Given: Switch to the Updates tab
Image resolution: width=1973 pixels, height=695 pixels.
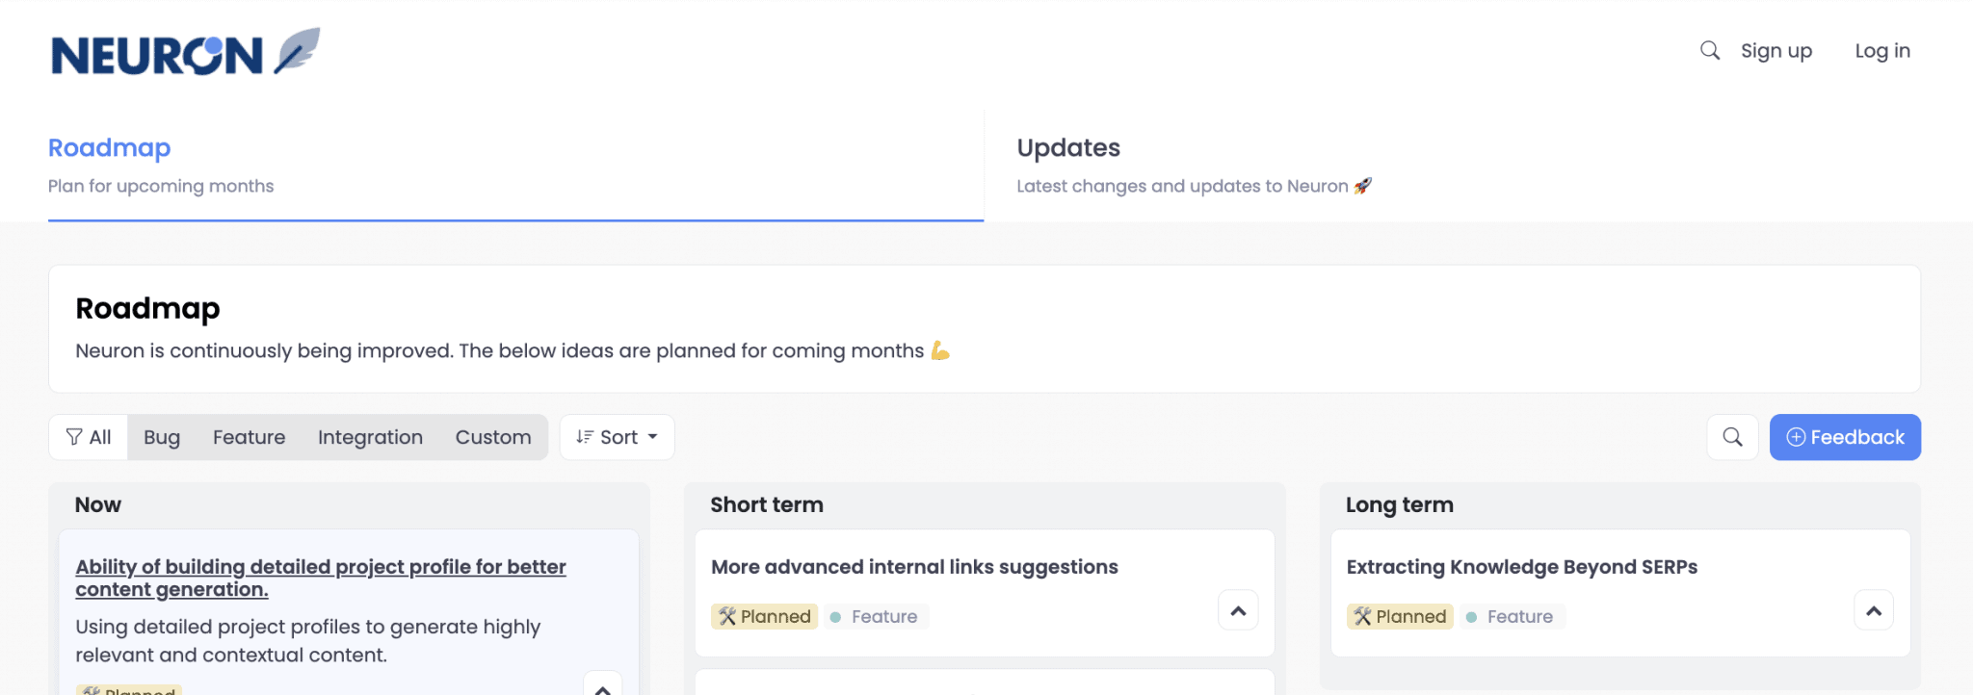Looking at the screenshot, I should [x=1067, y=147].
